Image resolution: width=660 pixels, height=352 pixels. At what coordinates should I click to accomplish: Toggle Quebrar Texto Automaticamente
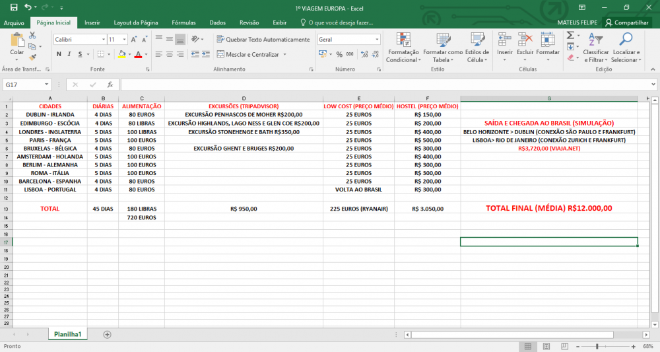[x=263, y=40]
